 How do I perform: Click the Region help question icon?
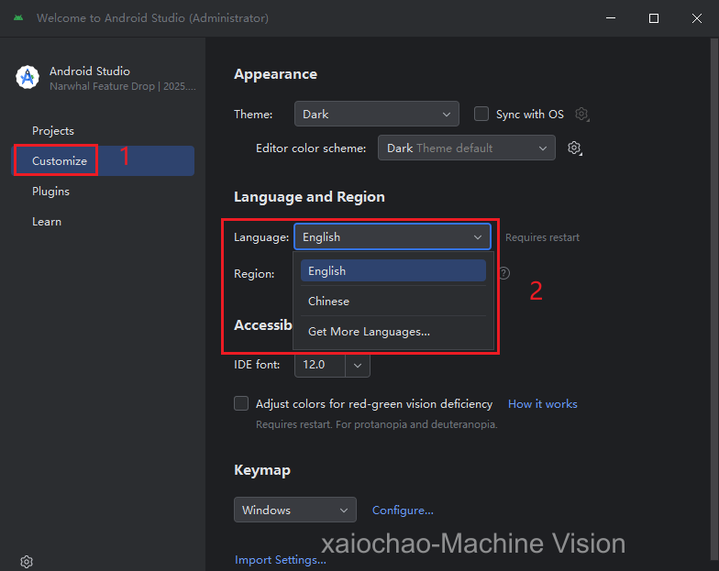pos(504,273)
